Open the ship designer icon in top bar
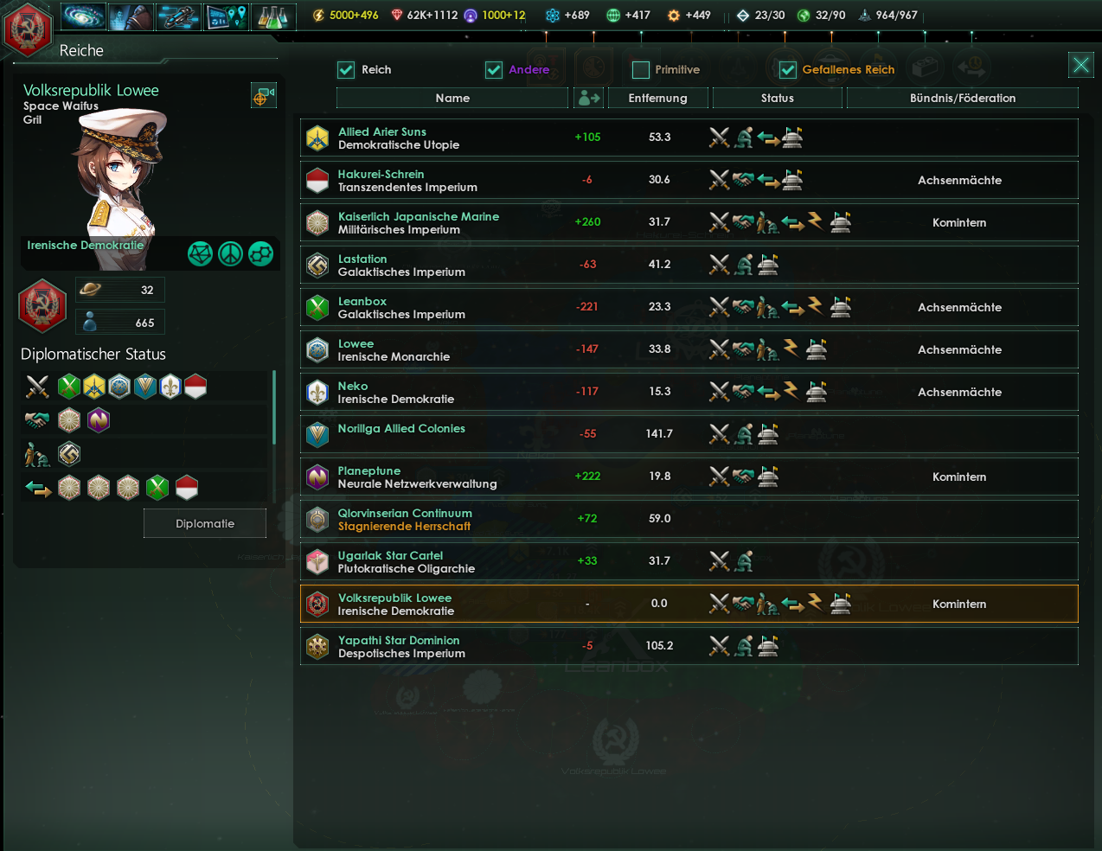The height and width of the screenshot is (851, 1102). [x=179, y=16]
